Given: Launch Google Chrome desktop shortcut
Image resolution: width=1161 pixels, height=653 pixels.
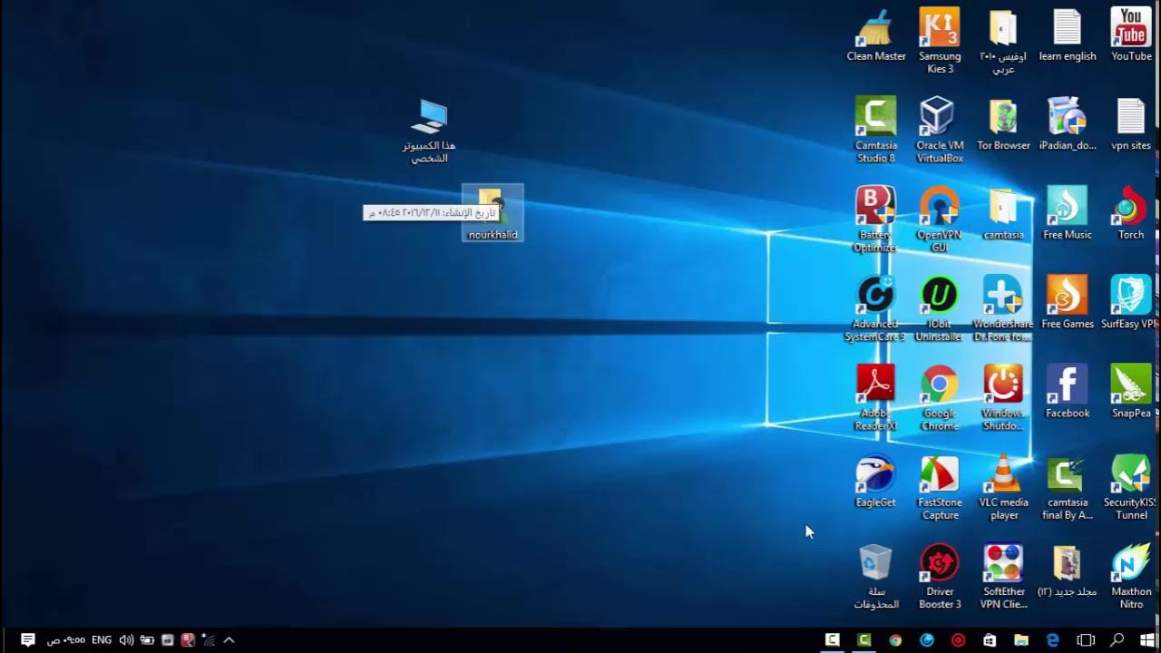Looking at the screenshot, I should tap(940, 397).
